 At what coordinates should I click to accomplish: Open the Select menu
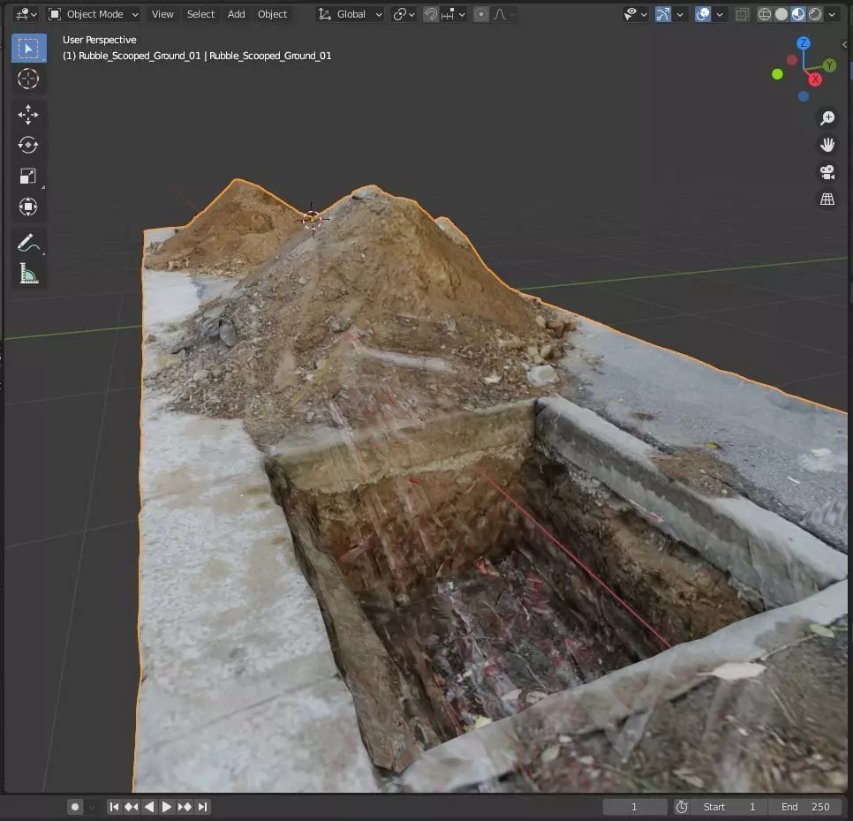click(x=200, y=14)
